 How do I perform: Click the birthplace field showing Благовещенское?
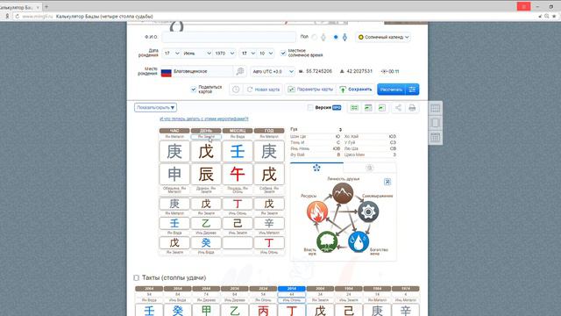tap(197, 71)
